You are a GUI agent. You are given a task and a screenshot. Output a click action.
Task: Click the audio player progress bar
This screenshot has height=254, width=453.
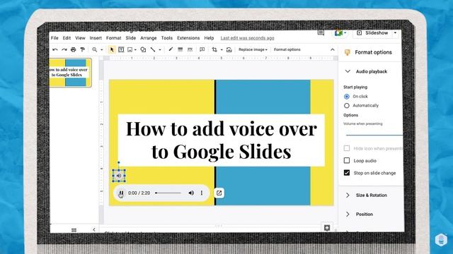(168, 193)
